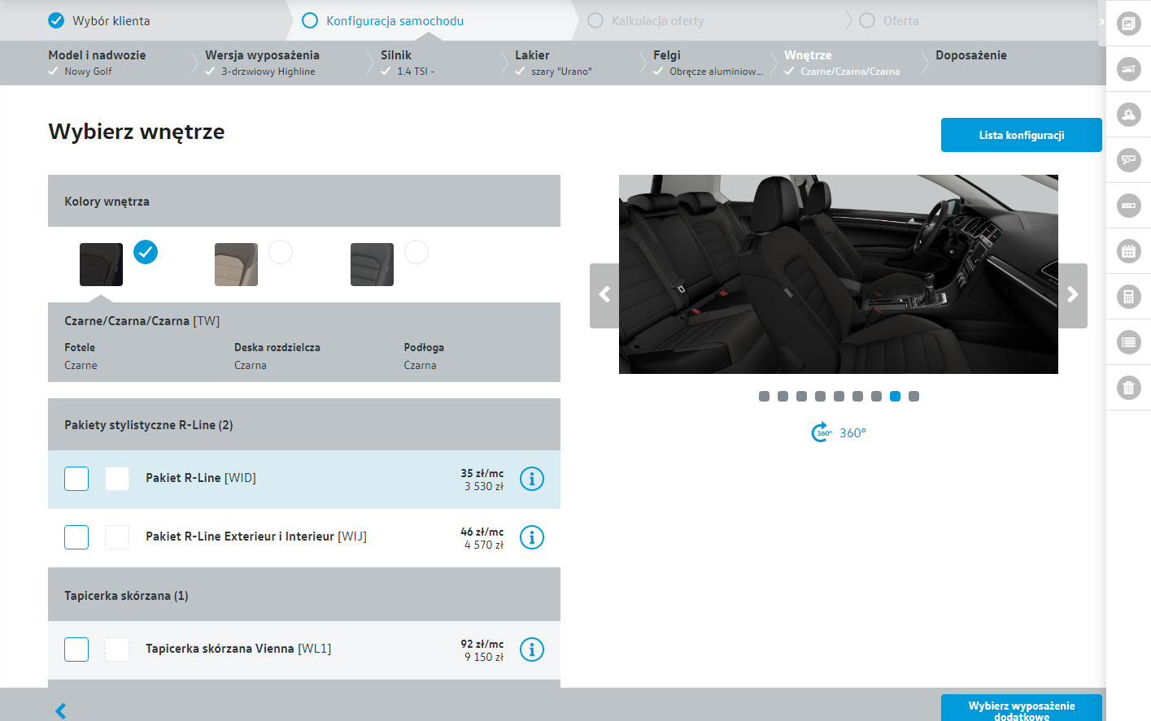Collapse the Kolory wnętrza section header
Screen dimensions: 1151x721
tap(304, 201)
